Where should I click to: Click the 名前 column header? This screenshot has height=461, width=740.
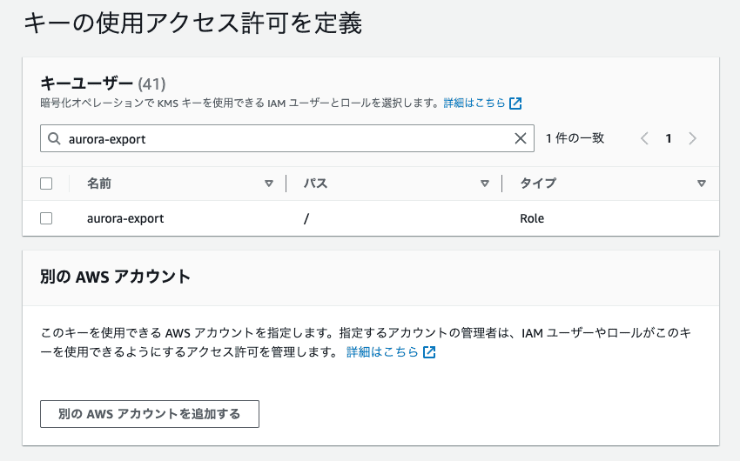click(99, 184)
